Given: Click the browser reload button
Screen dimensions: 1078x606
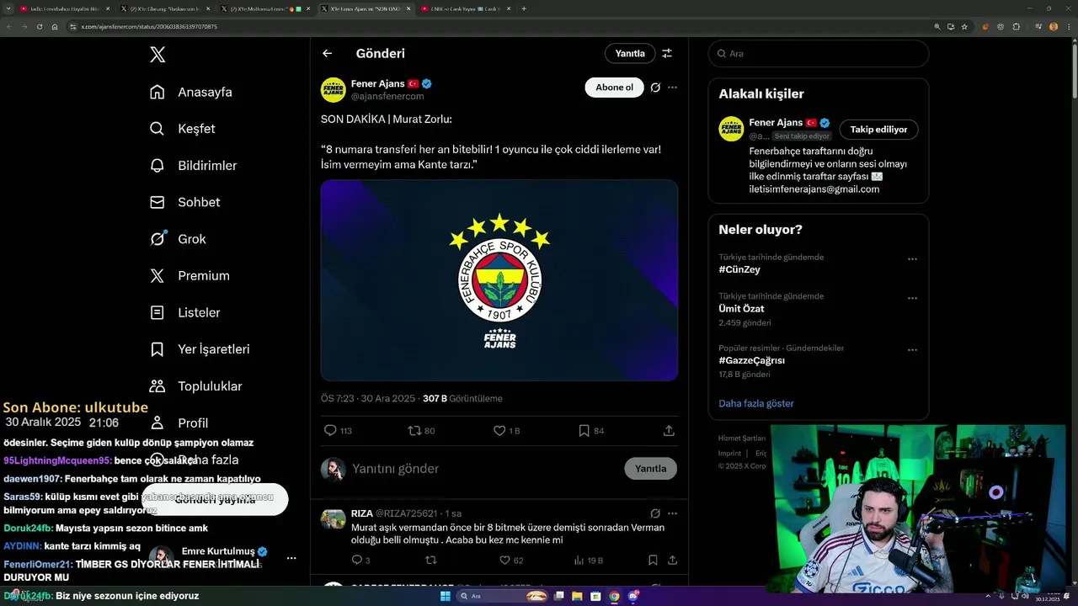Looking at the screenshot, I should click(39, 27).
